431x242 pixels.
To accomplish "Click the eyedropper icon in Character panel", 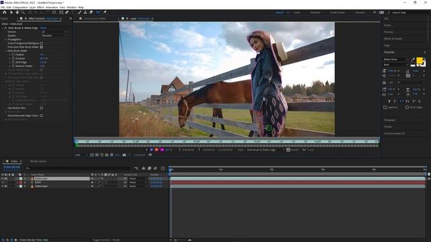I will (x=413, y=59).
